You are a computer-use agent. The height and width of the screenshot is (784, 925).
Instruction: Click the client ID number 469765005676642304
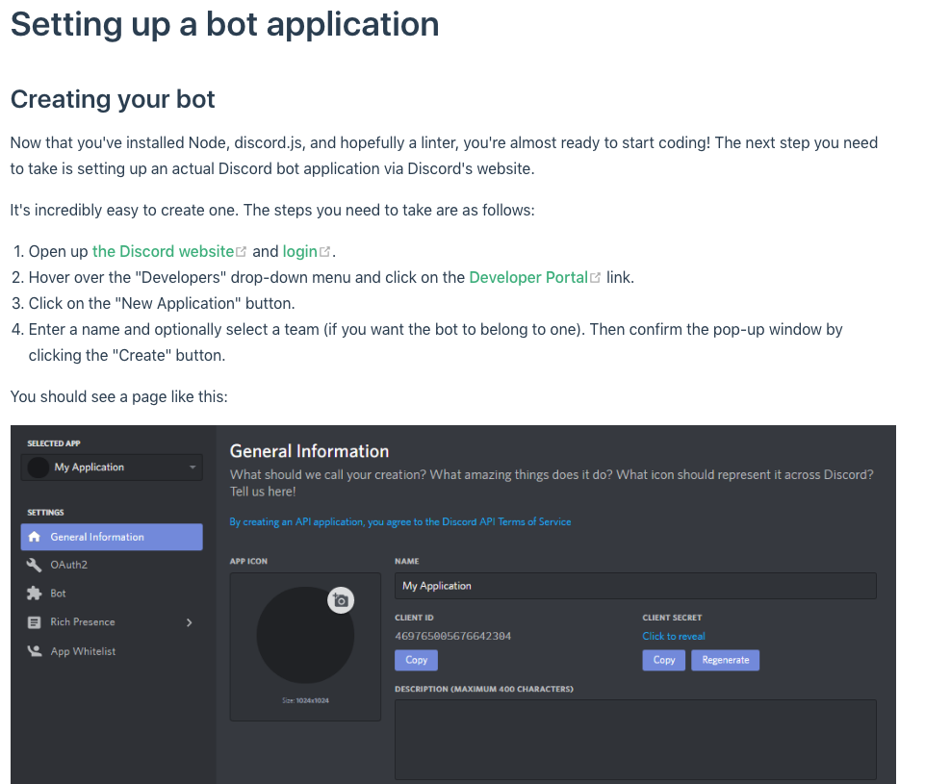(x=452, y=636)
